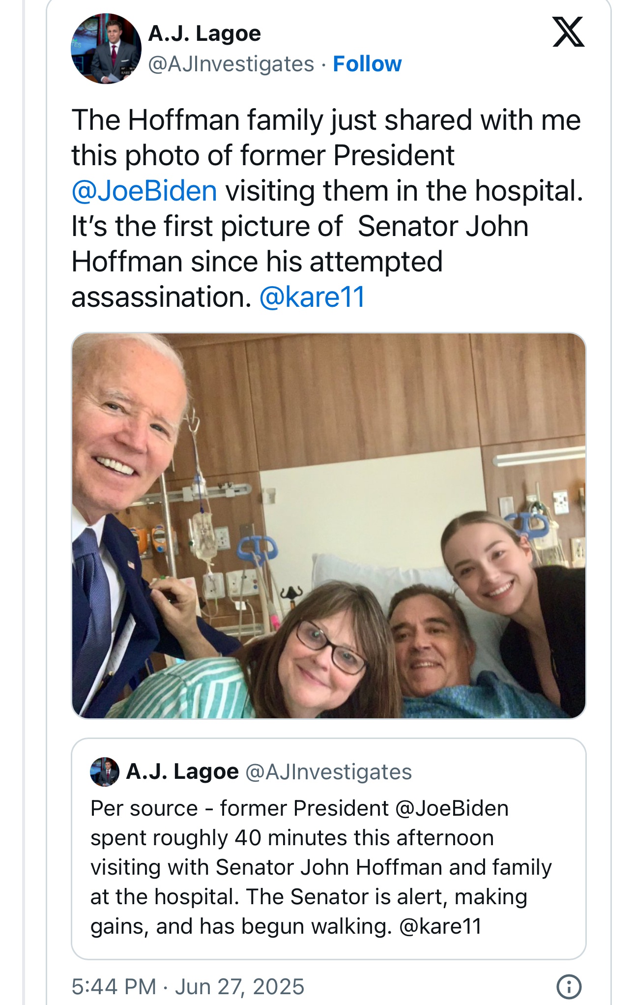Click the @kare11 mention in the quoted tweet
Screen dimensions: 634x1005
[440, 926]
